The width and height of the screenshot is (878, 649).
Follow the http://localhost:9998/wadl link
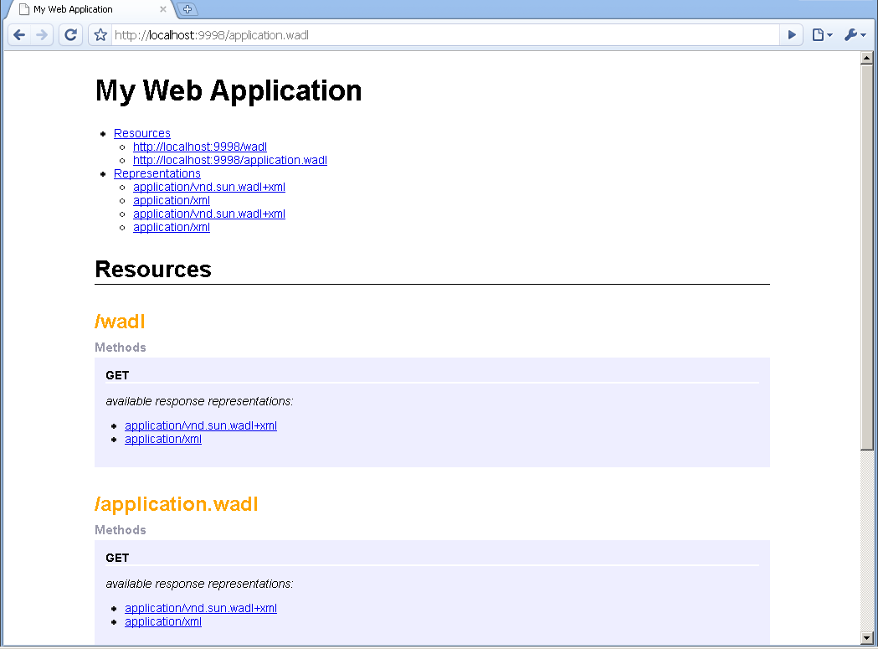(x=200, y=147)
